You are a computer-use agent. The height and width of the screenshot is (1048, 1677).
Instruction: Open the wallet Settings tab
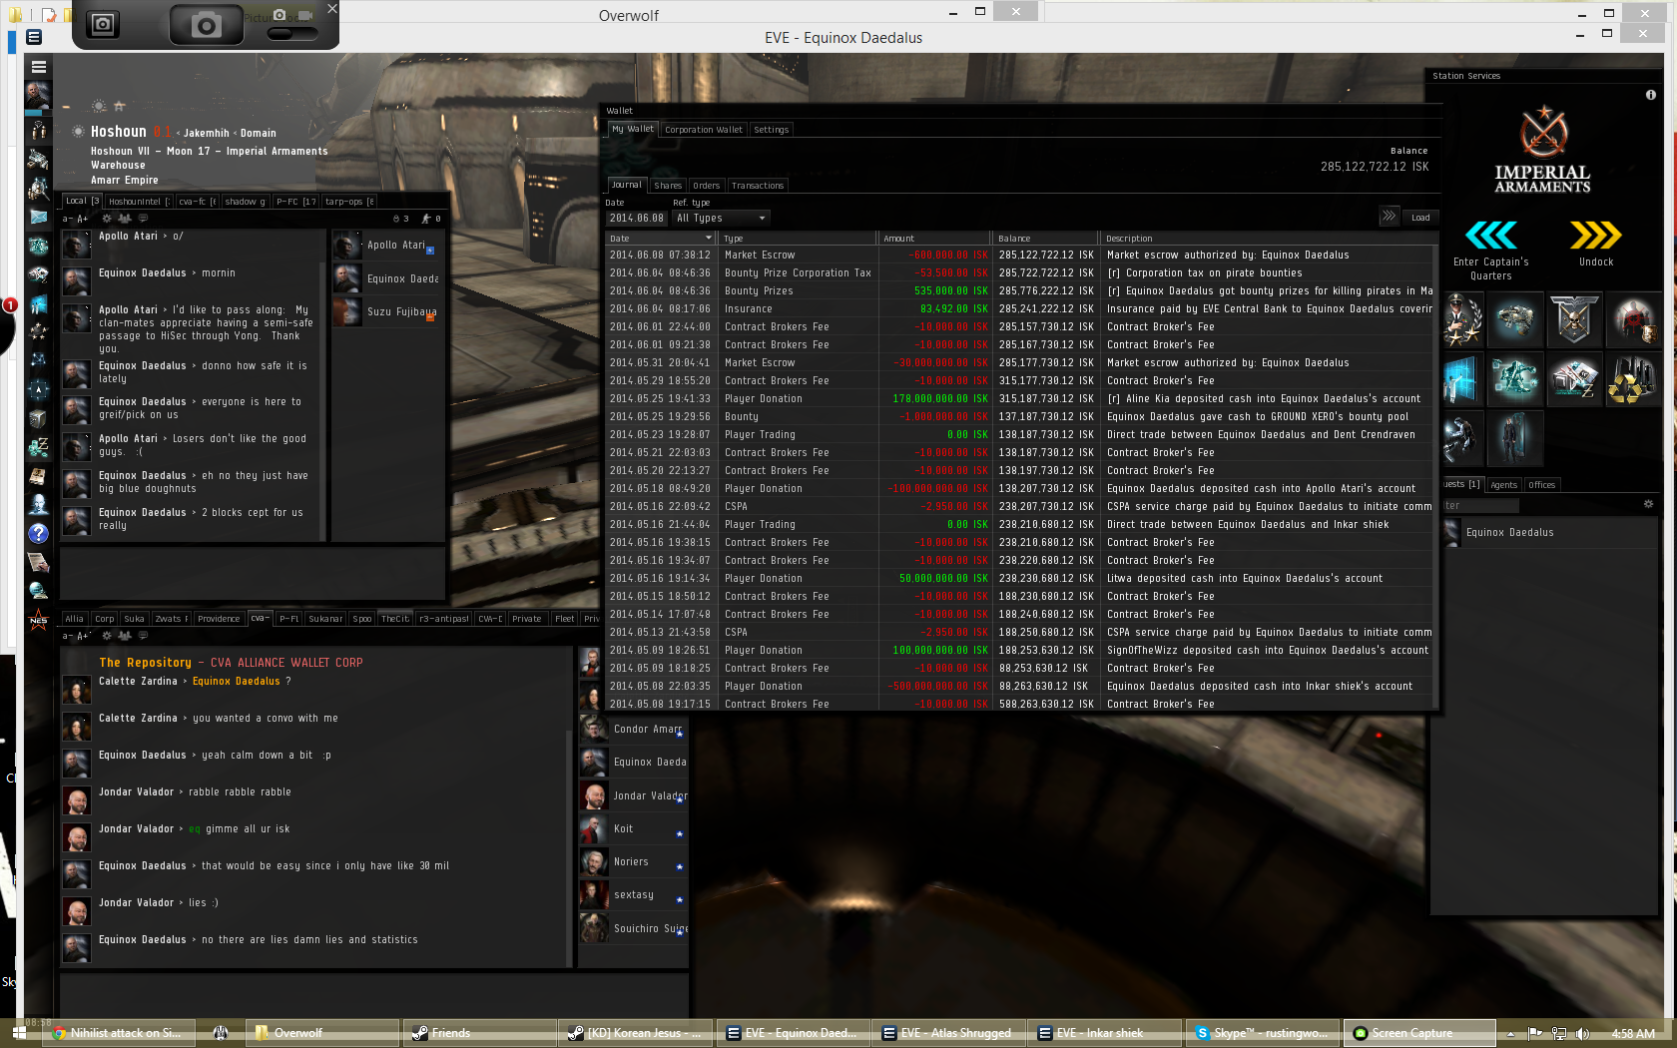click(771, 130)
